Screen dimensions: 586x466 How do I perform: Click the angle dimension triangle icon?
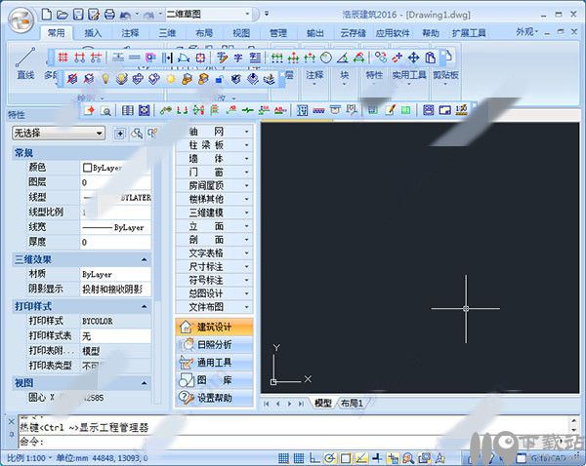(x=343, y=58)
